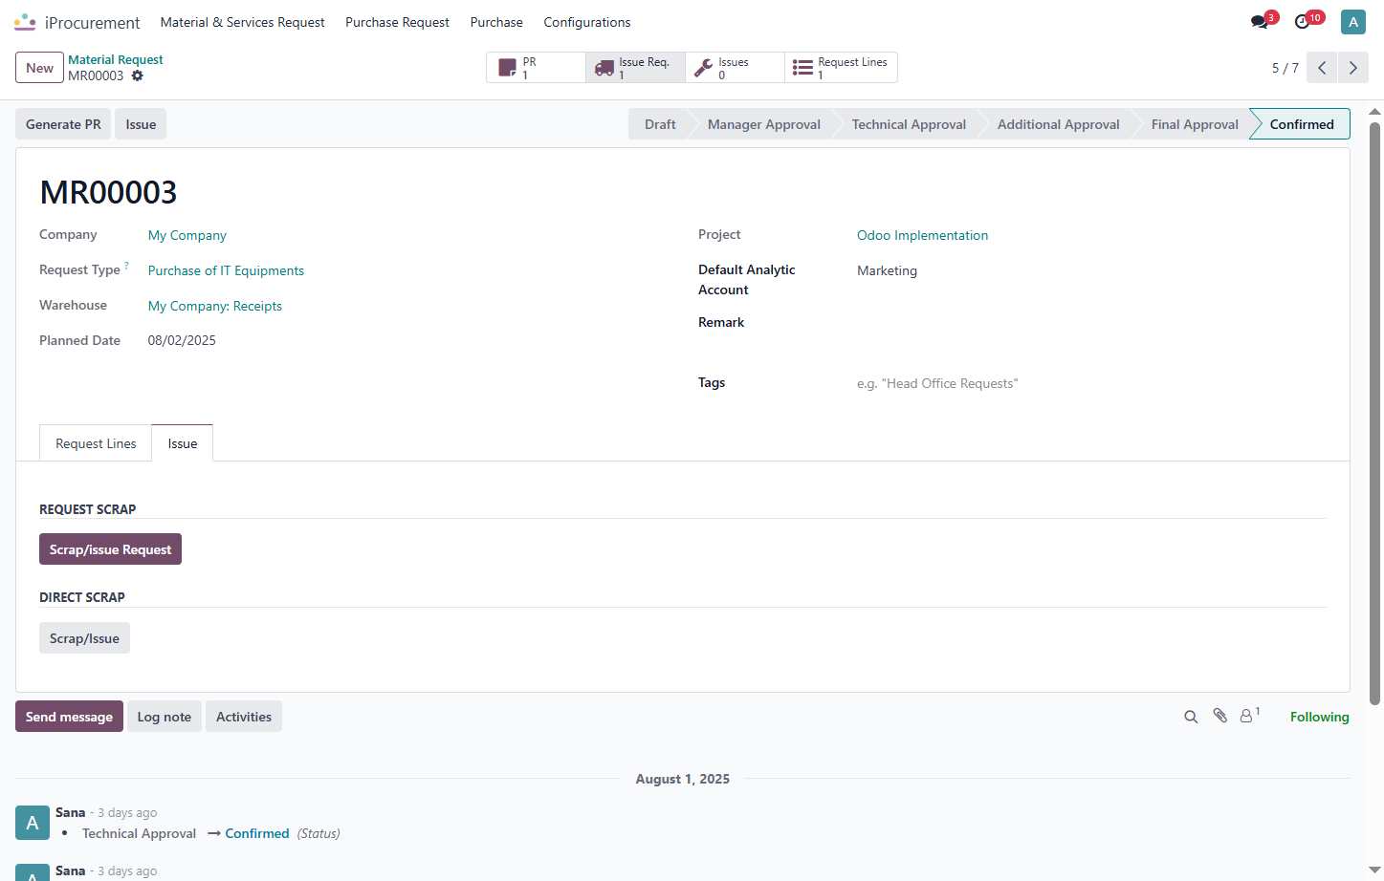The height and width of the screenshot is (881, 1384).
Task: Select the Draft status stage
Action: tap(660, 124)
